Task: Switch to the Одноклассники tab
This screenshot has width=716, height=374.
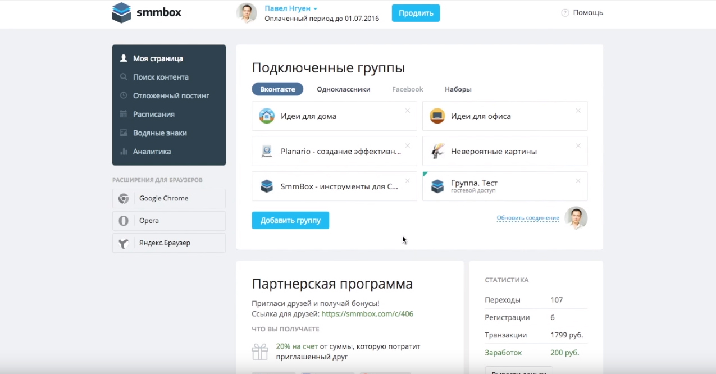Action: coord(343,89)
